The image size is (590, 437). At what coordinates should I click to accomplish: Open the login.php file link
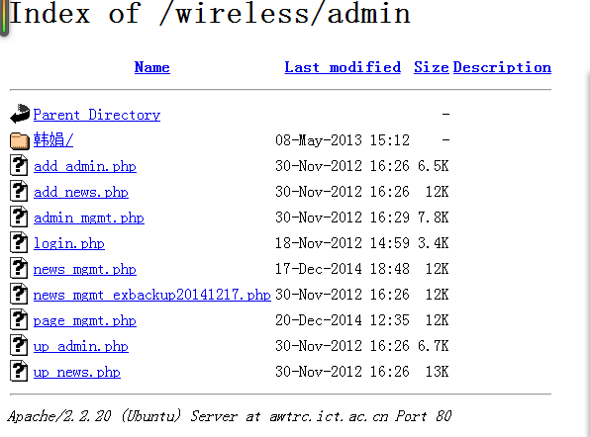point(69,243)
